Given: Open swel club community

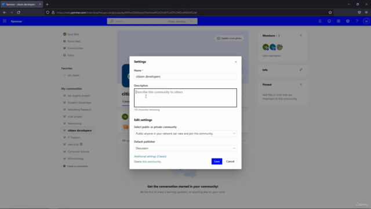Looking at the screenshot, I should coord(73,145).
